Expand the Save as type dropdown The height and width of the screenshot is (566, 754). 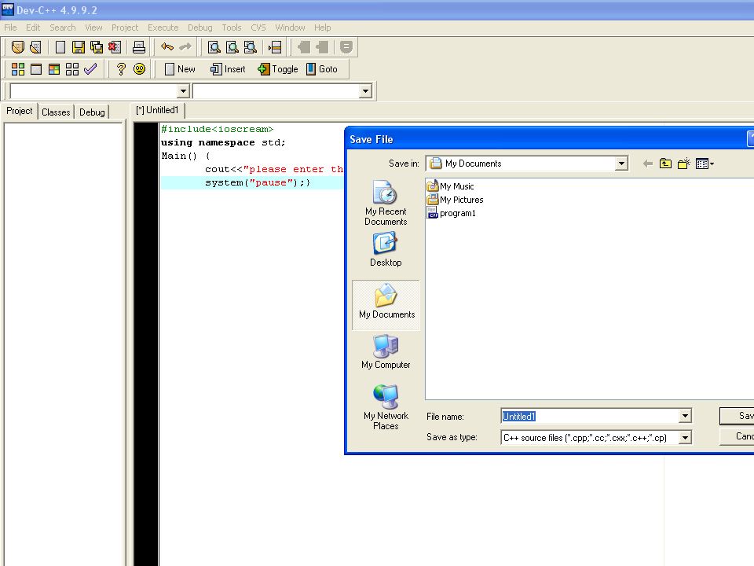pyautogui.click(x=685, y=438)
